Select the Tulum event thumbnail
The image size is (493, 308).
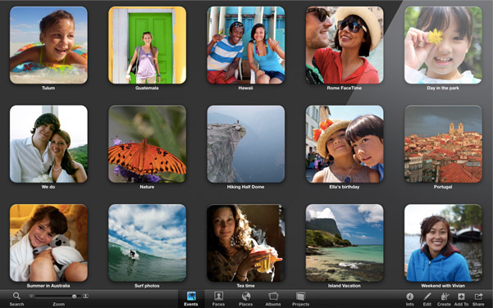coord(48,45)
